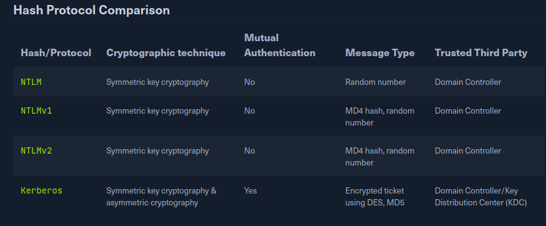Select the NTLMv1 protocol label

(36, 111)
